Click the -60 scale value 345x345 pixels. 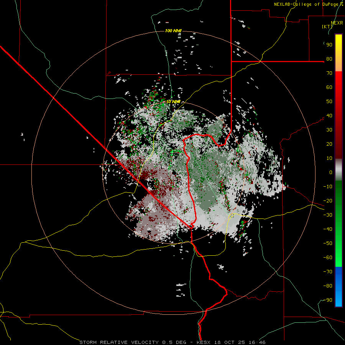328,258
